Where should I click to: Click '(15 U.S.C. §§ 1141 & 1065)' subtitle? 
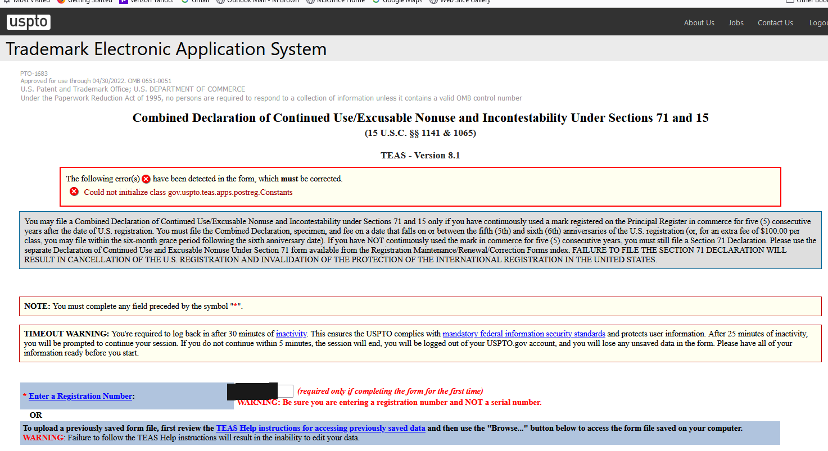(420, 133)
